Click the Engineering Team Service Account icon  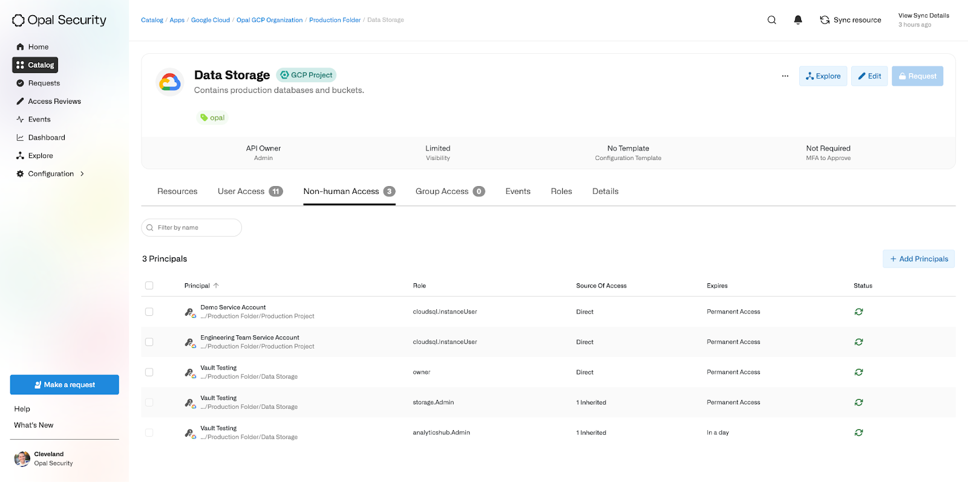190,342
